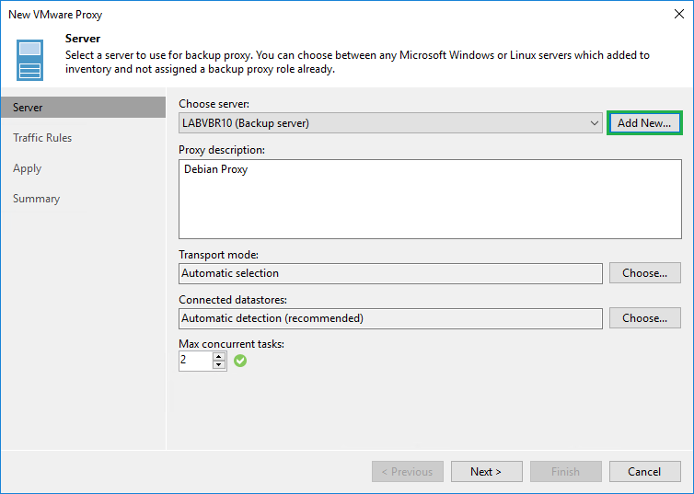This screenshot has height=494, width=694.
Task: Click the Add New... button
Action: pyautogui.click(x=644, y=123)
